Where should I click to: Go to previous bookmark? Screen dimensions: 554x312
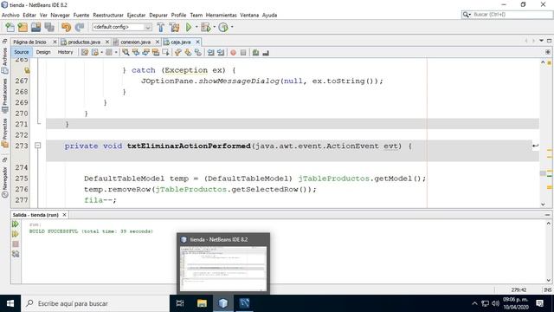pyautogui.click(x=178, y=52)
